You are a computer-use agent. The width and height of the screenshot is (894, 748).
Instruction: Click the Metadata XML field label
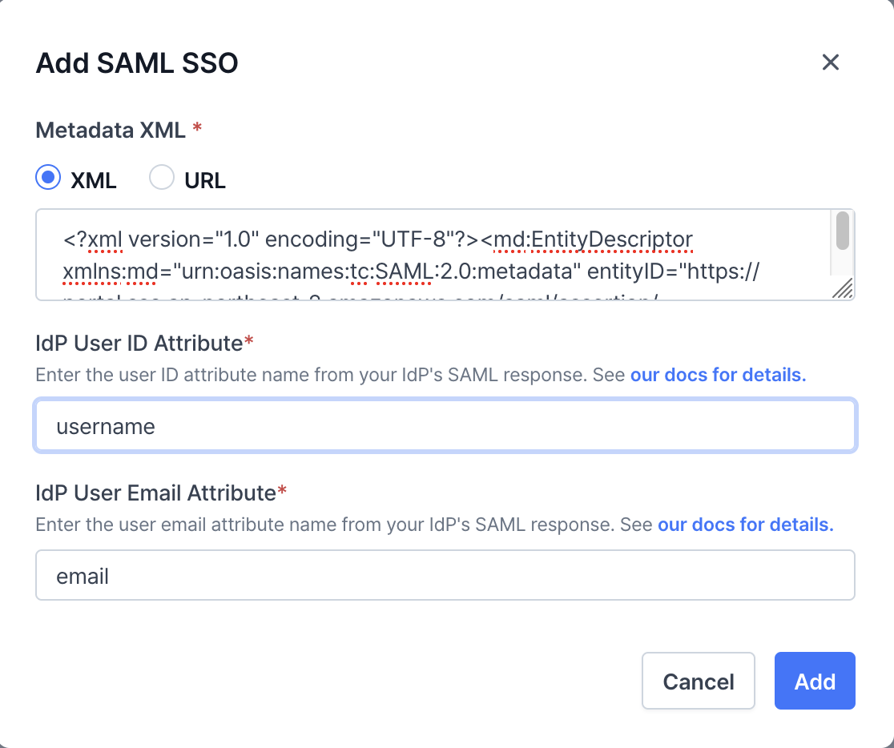[x=112, y=130]
